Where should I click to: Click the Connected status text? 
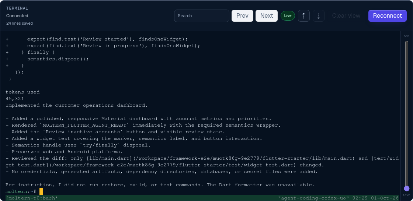click(17, 16)
